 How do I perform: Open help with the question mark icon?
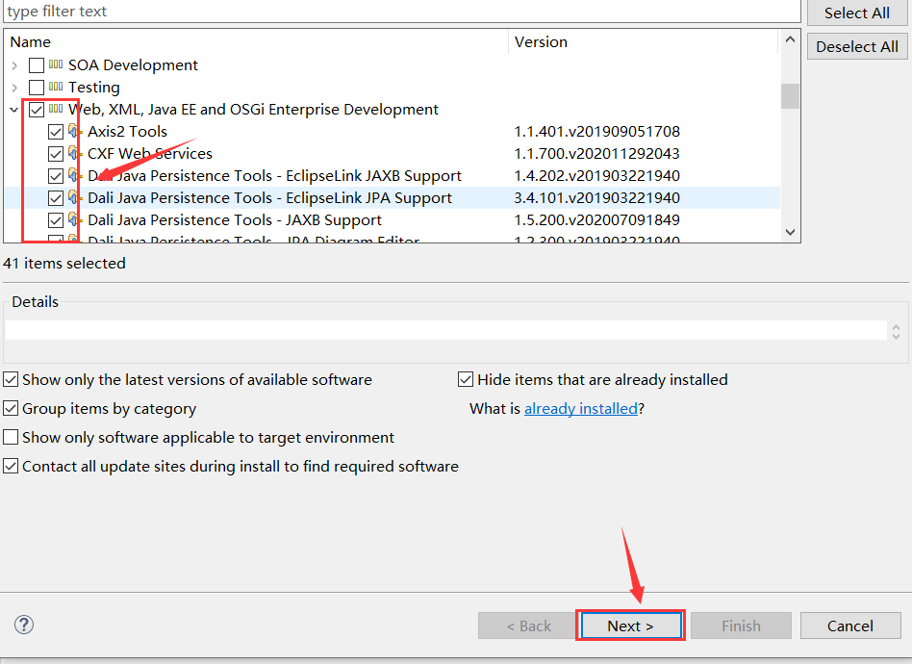coord(24,625)
